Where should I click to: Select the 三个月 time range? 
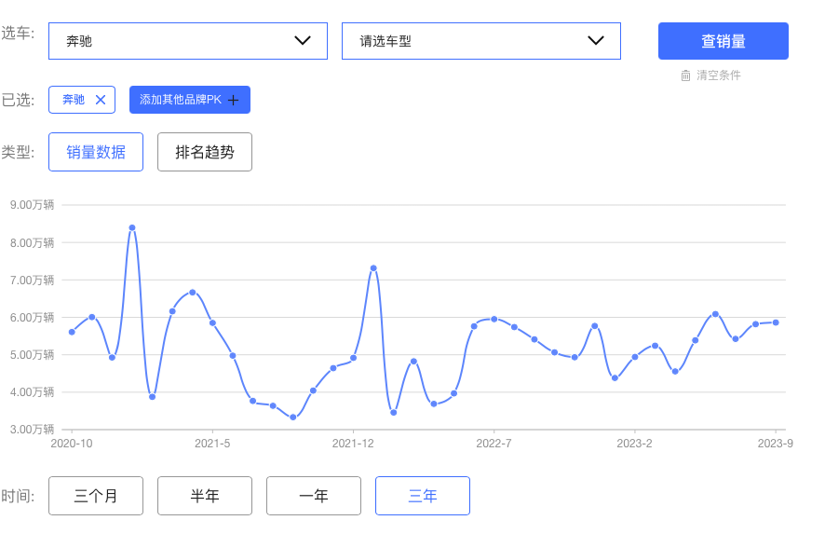96,496
